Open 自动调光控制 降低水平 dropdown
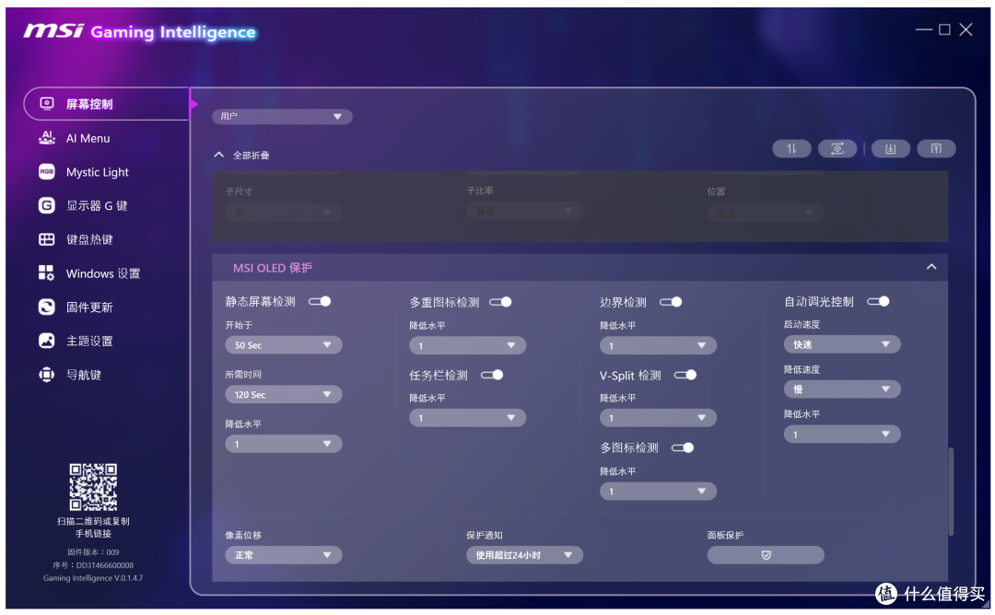The width and height of the screenshot is (995, 615). point(841,435)
